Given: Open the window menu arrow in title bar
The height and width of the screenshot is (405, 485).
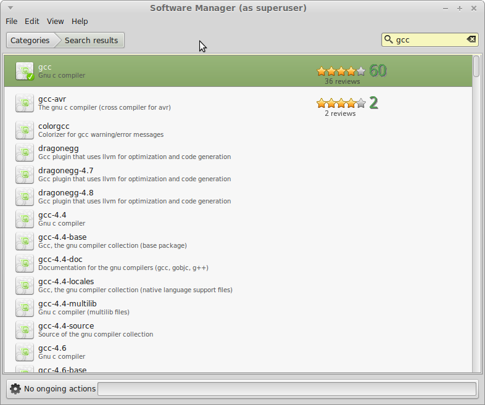Looking at the screenshot, I should (x=10, y=8).
